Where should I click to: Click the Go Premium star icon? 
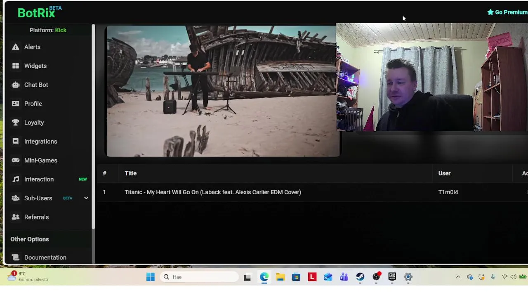pyautogui.click(x=490, y=12)
